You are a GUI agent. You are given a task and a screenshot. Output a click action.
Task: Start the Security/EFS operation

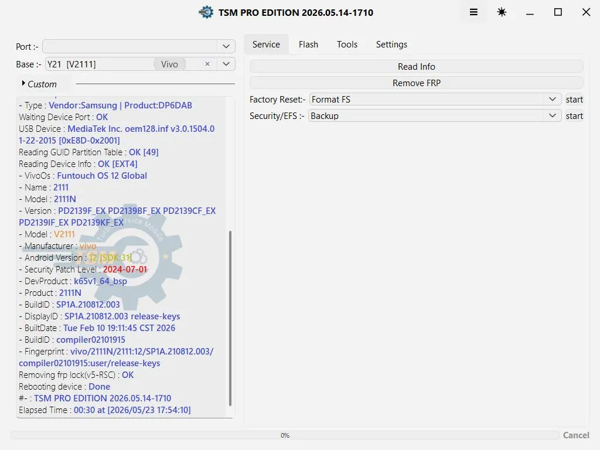(x=574, y=116)
